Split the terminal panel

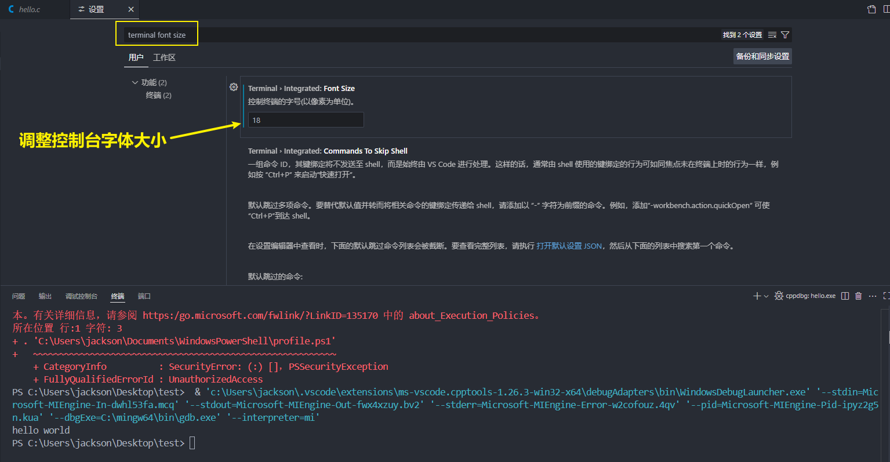845,296
